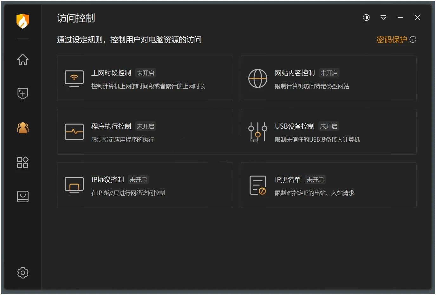Open the Huorong home page from sidebar

click(x=23, y=59)
